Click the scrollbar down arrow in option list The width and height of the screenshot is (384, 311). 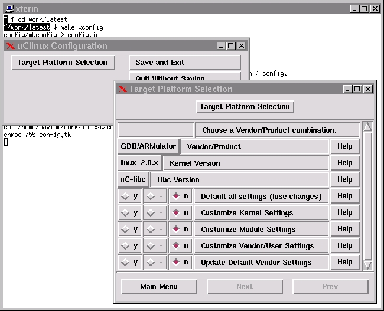(367, 265)
